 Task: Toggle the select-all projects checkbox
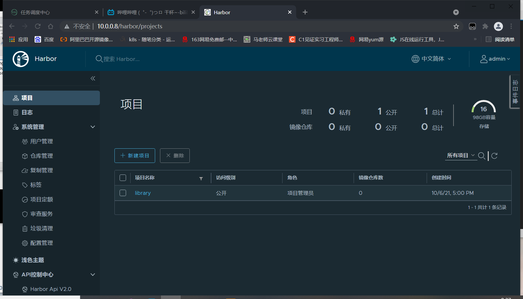click(123, 178)
